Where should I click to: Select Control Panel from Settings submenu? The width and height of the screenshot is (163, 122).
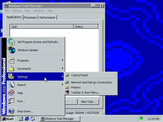click(x=91, y=75)
